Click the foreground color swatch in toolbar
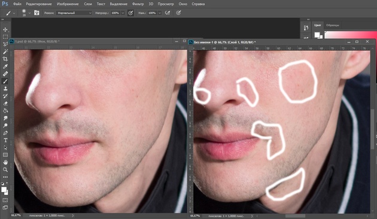The image size is (377, 219). click(4, 190)
